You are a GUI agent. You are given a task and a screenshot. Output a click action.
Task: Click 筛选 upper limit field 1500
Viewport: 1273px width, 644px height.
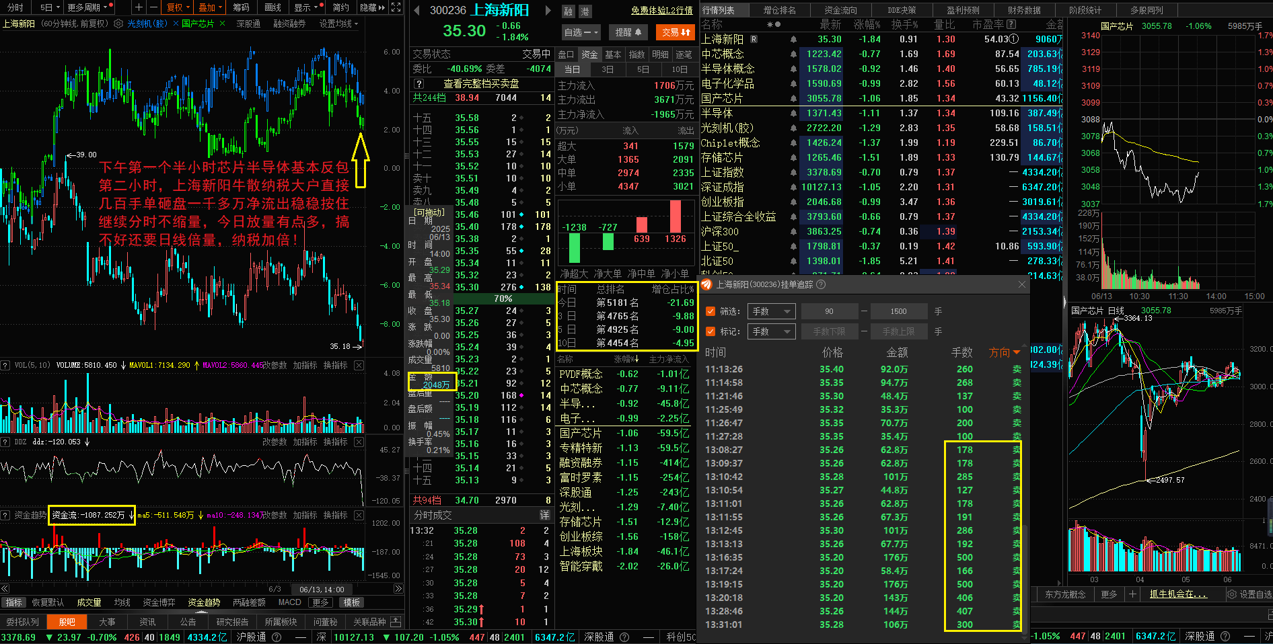(x=898, y=311)
